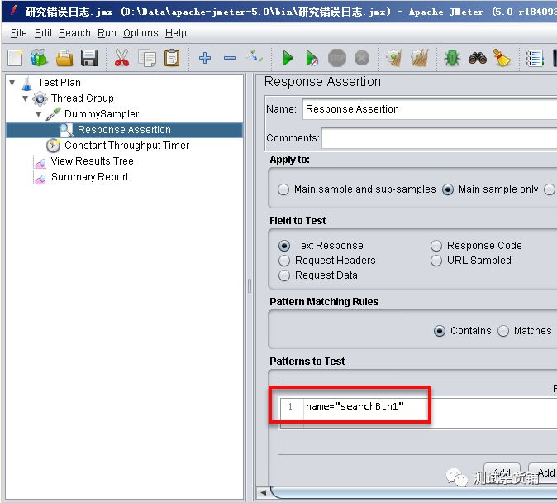Click the Paste clipboard icon
557x503 pixels.
[x=172, y=58]
